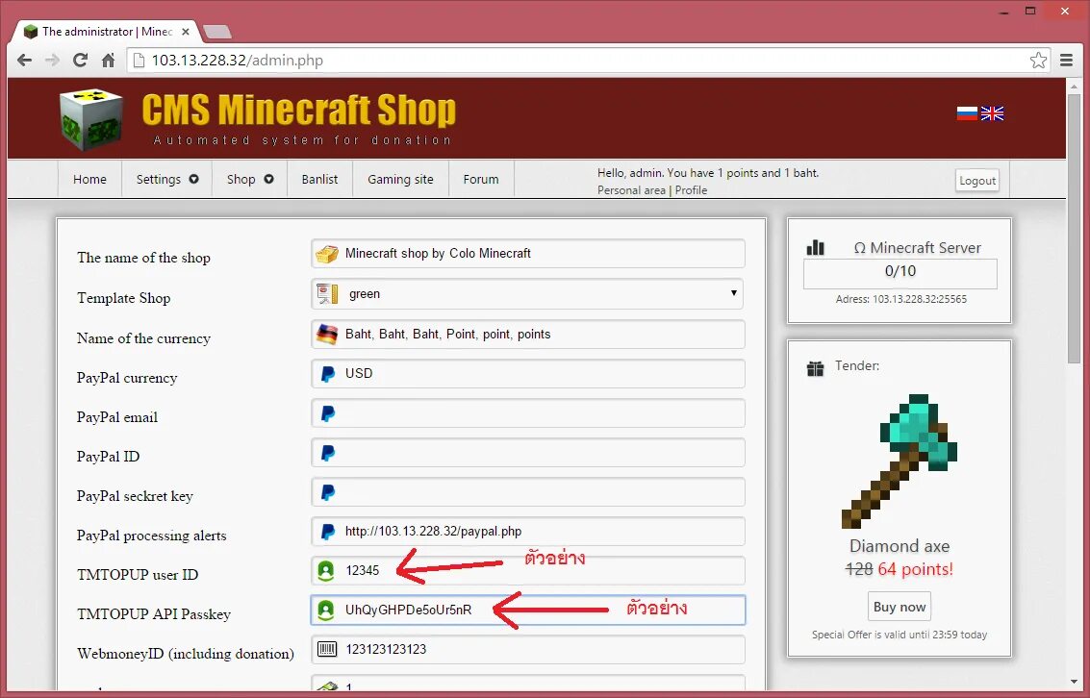Screen dimensions: 1090x698
Task: Click PayPal icon in email field
Action: [327, 414]
